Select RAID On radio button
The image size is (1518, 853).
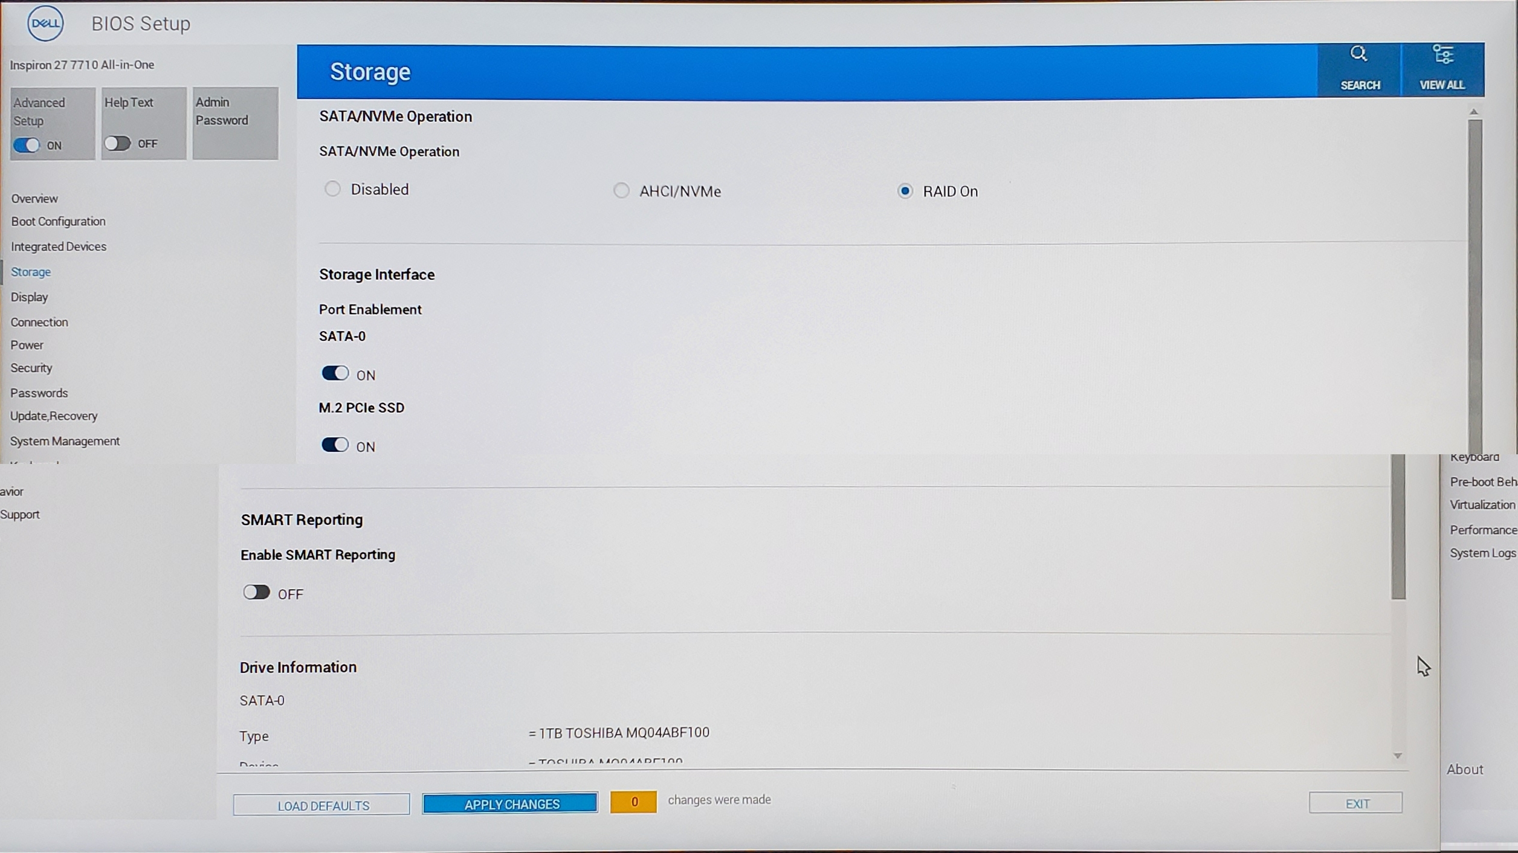[x=905, y=191]
